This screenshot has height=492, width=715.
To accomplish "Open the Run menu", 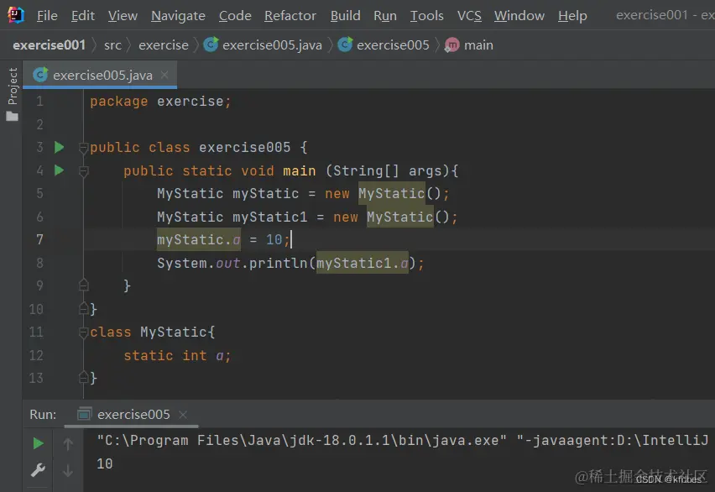I will coord(385,15).
